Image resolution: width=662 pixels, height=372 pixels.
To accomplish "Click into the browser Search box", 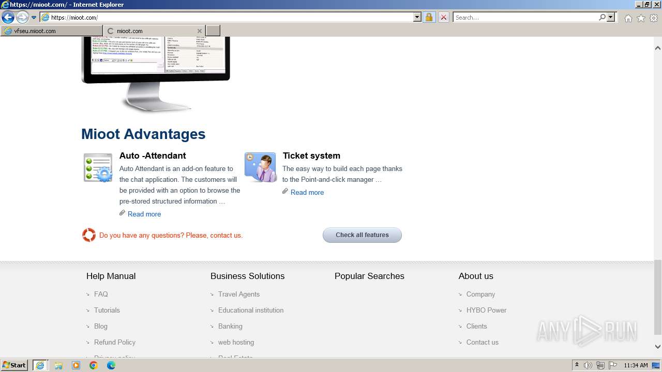I will point(525,18).
